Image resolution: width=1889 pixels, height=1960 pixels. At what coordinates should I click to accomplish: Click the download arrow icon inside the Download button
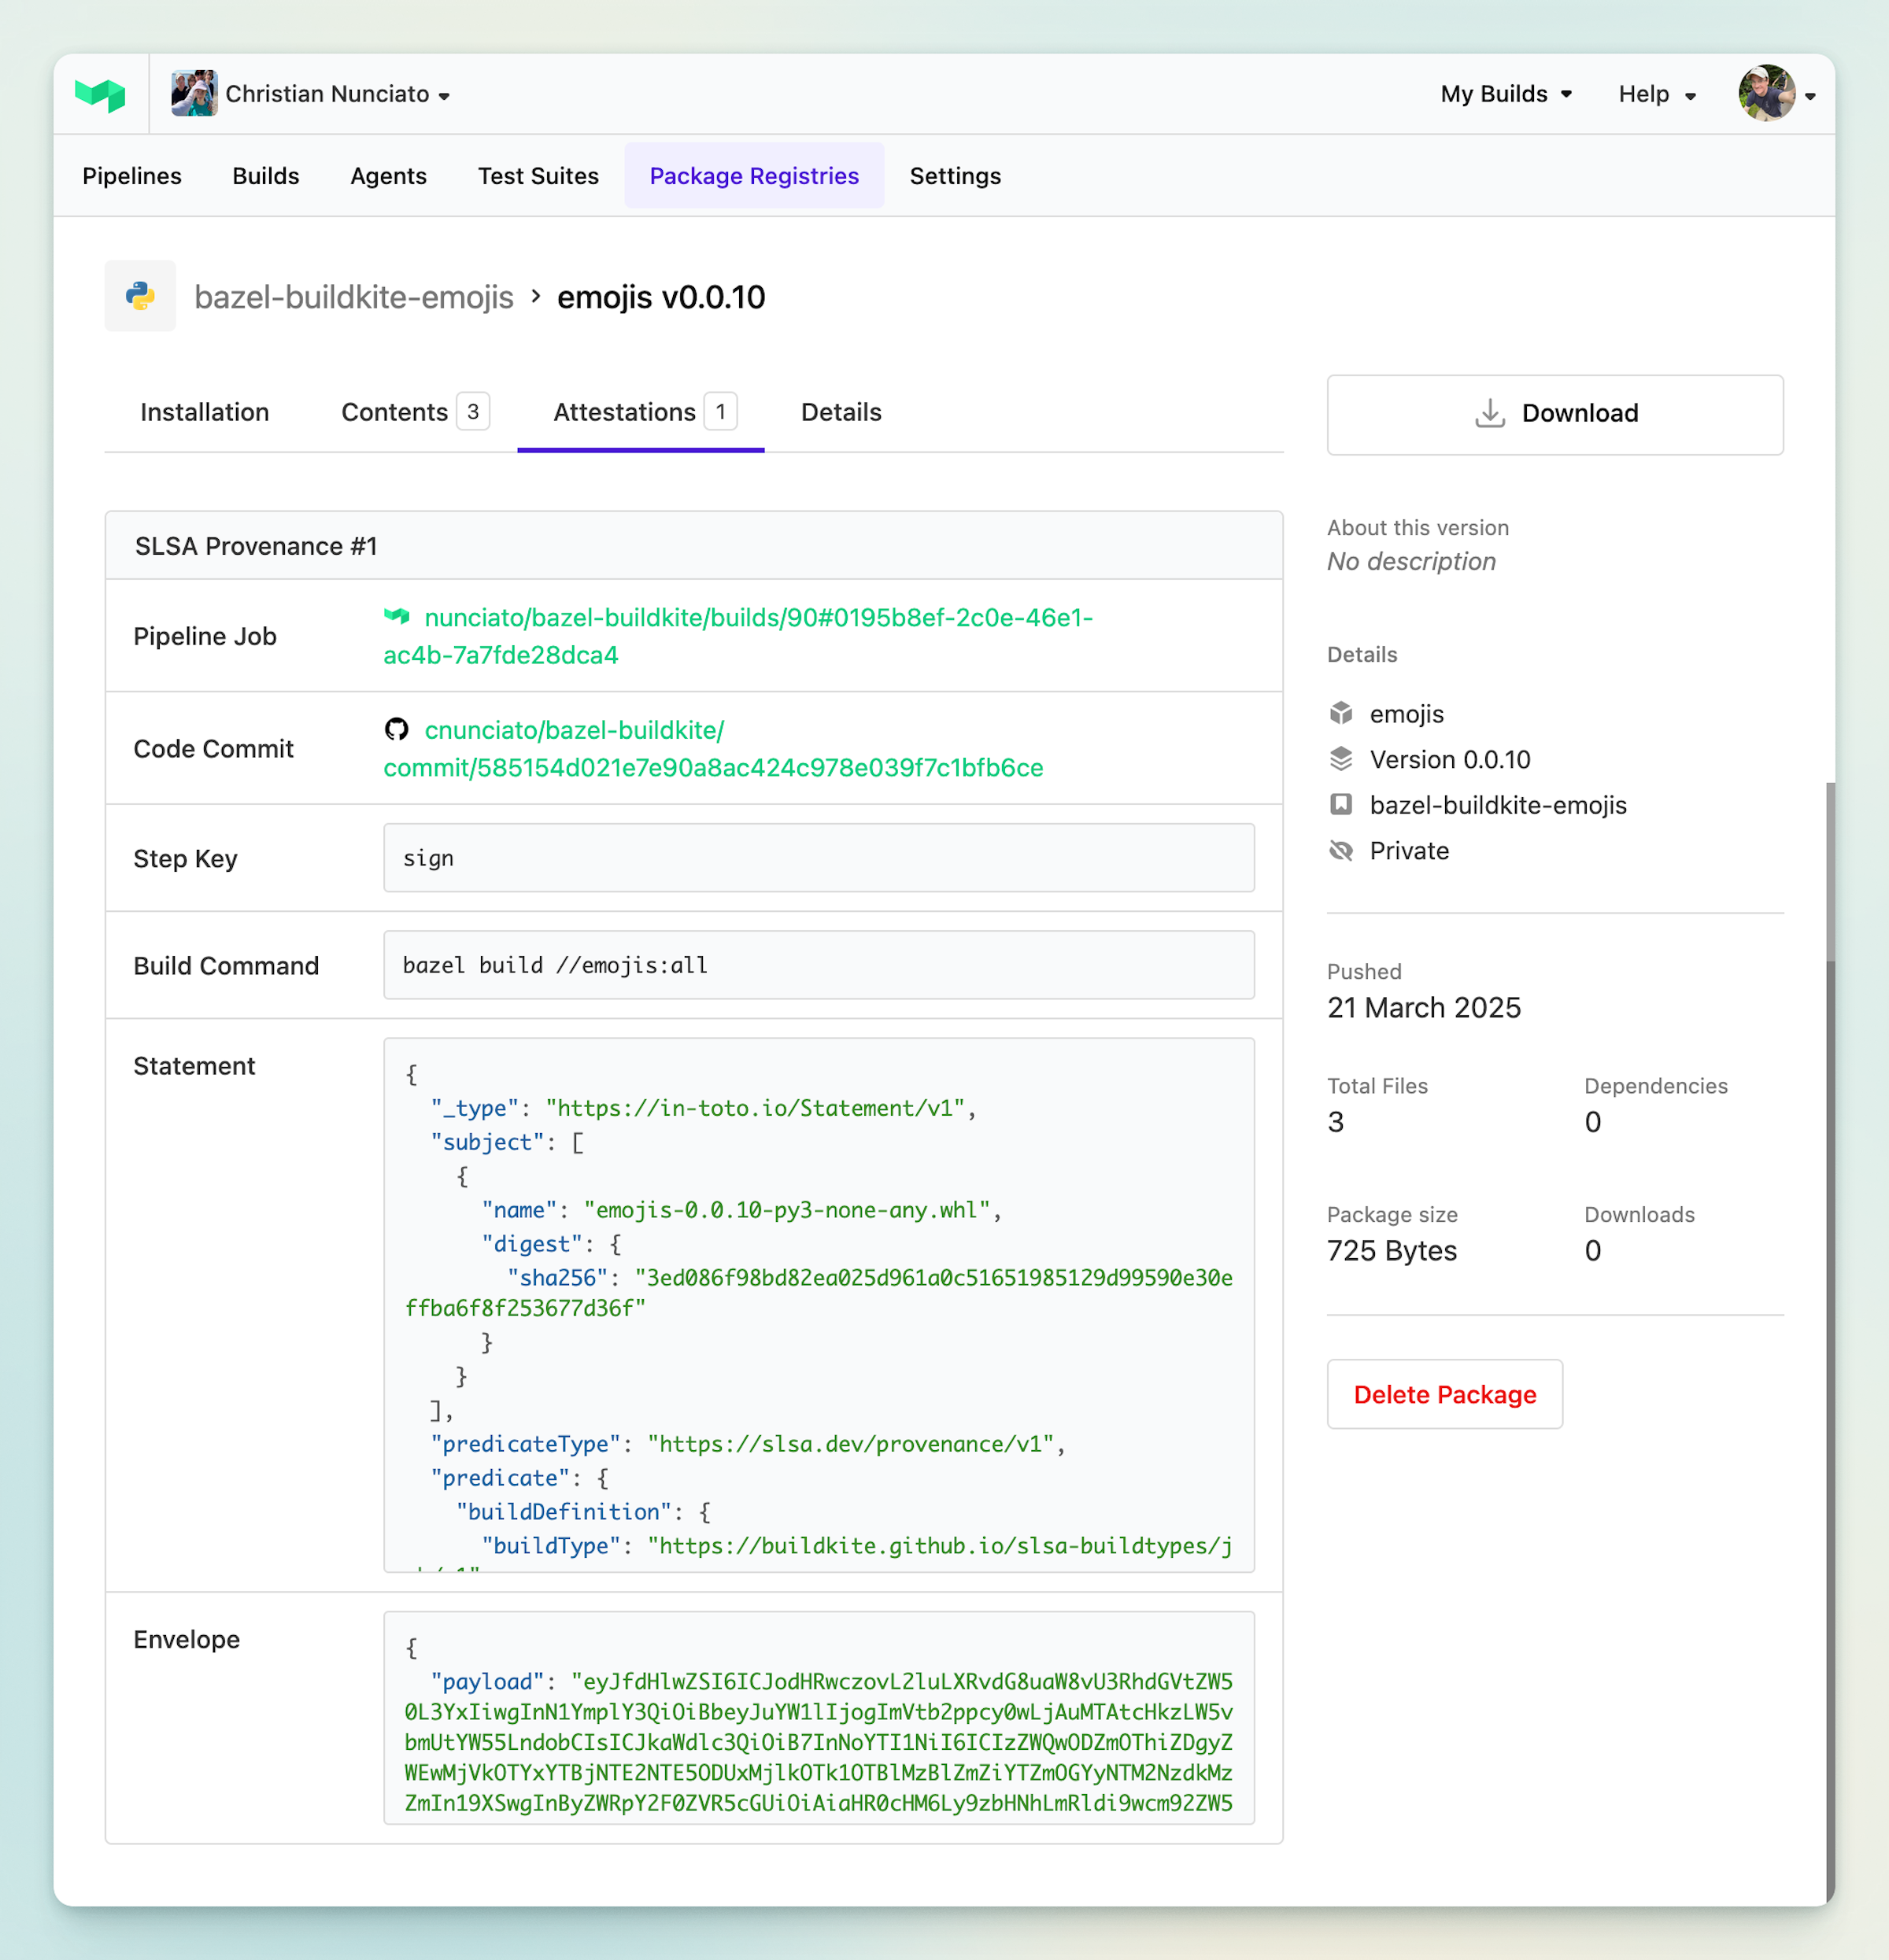click(1490, 414)
